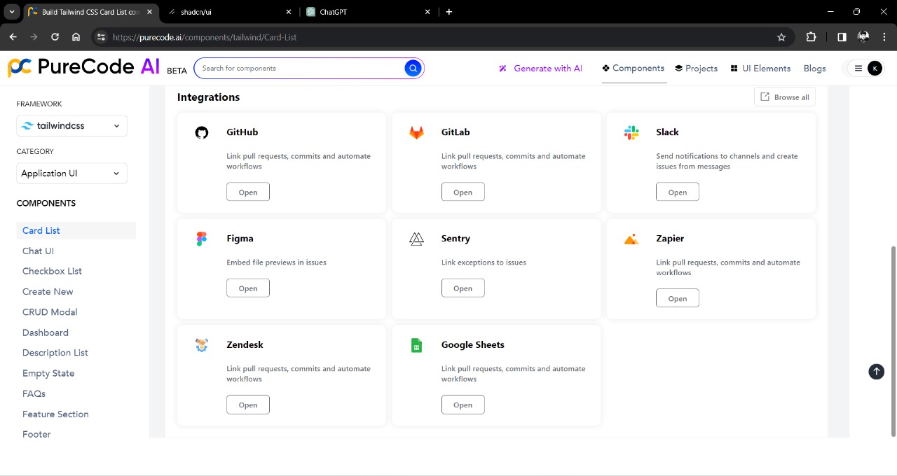Switch to the shadcn/ui tab

point(230,12)
